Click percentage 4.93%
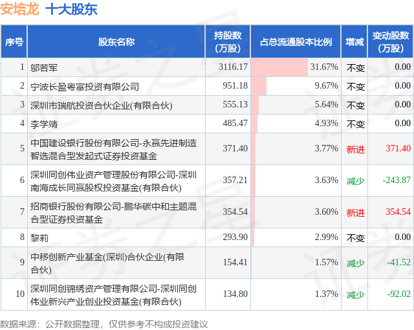This screenshot has height=330, width=414. (x=326, y=124)
